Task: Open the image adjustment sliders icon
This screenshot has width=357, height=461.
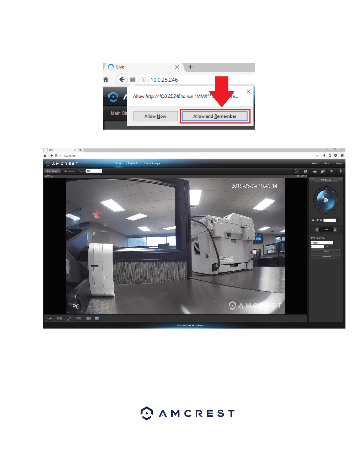Action: click(x=50, y=319)
